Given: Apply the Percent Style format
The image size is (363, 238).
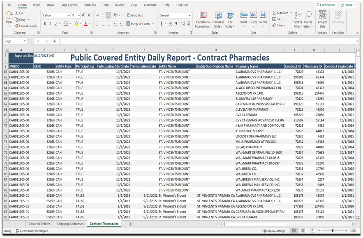Looking at the screenshot, I should (x=170, y=23).
